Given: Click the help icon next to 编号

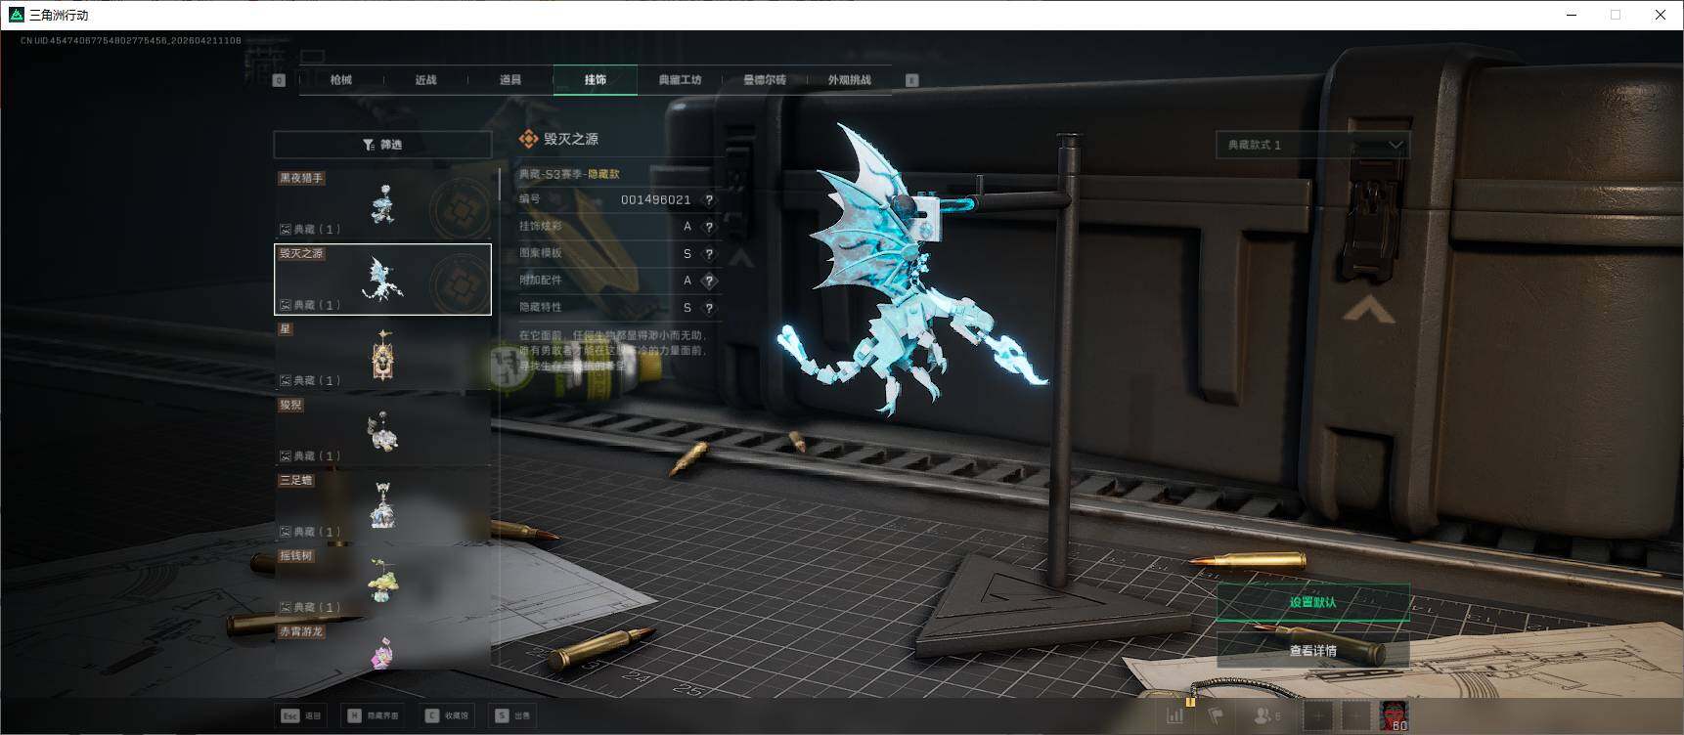Looking at the screenshot, I should [709, 199].
